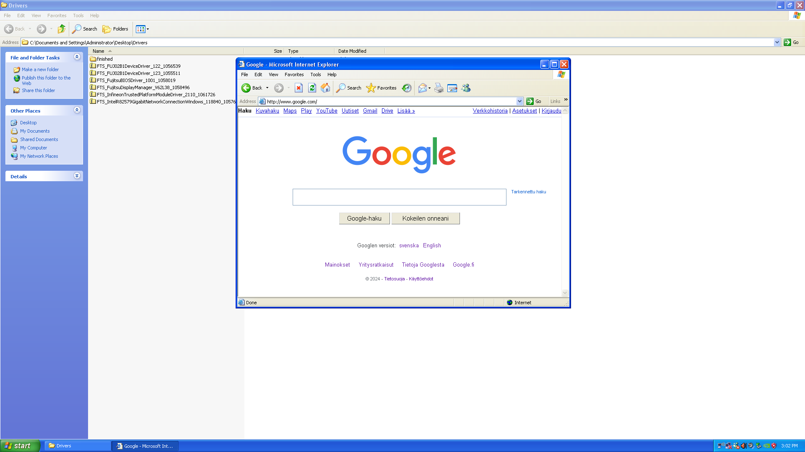Click IE Forward arrow button

(279, 88)
